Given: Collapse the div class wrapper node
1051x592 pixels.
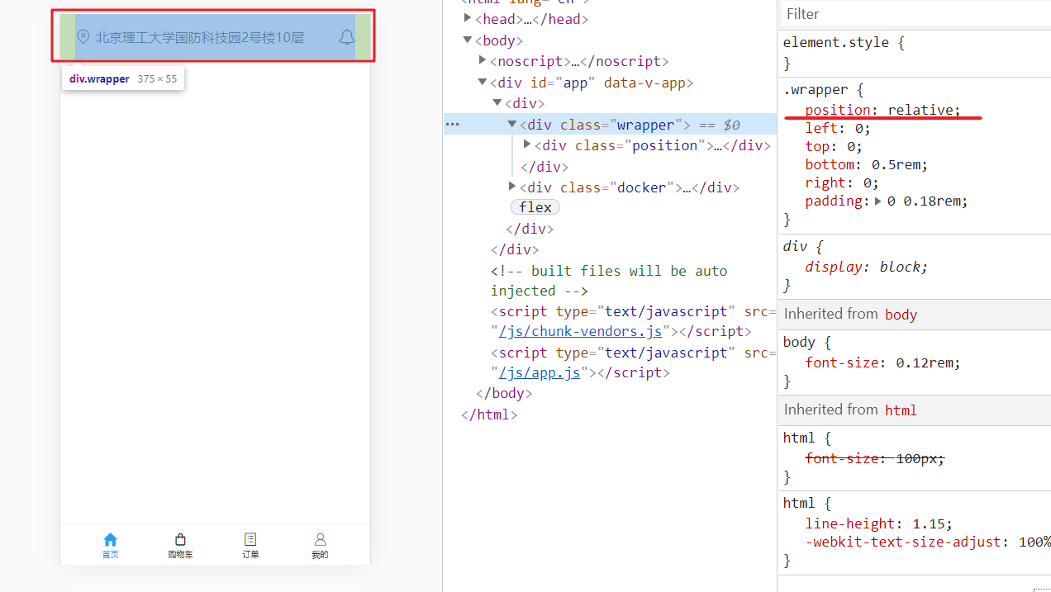Looking at the screenshot, I should (512, 124).
